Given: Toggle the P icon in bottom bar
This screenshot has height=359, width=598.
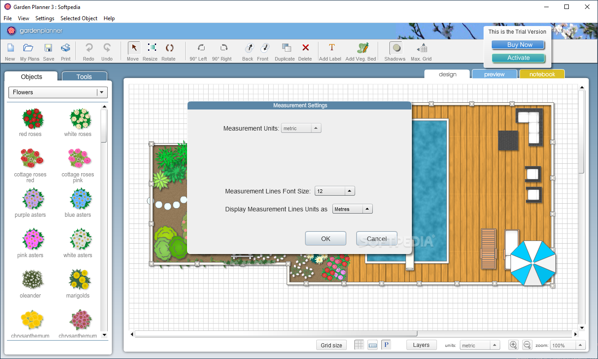Looking at the screenshot, I should pos(386,345).
